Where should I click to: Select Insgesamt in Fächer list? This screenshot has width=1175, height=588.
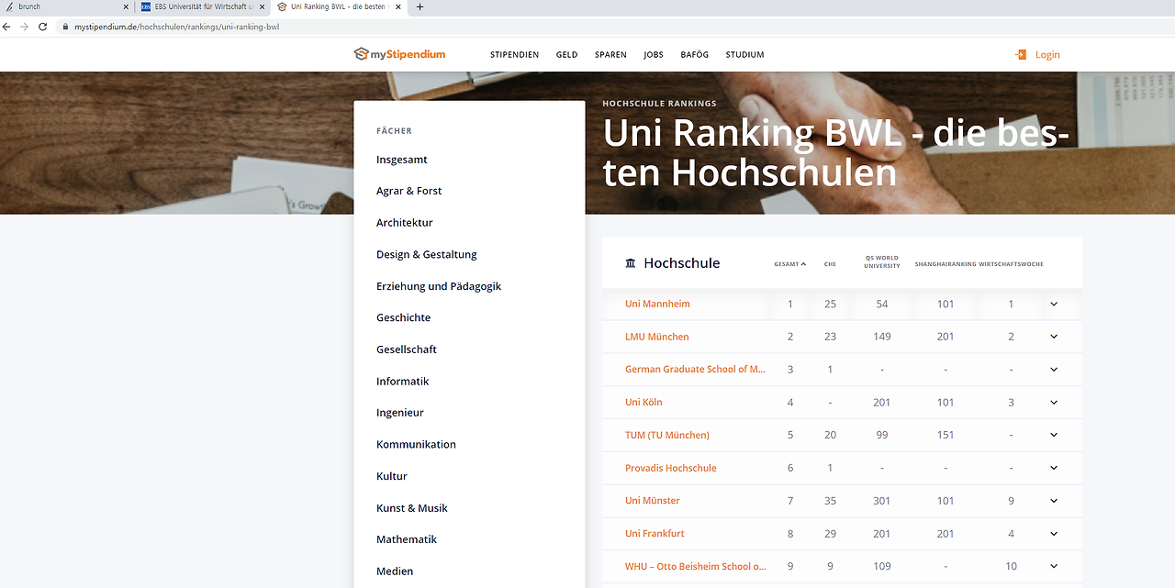point(402,160)
